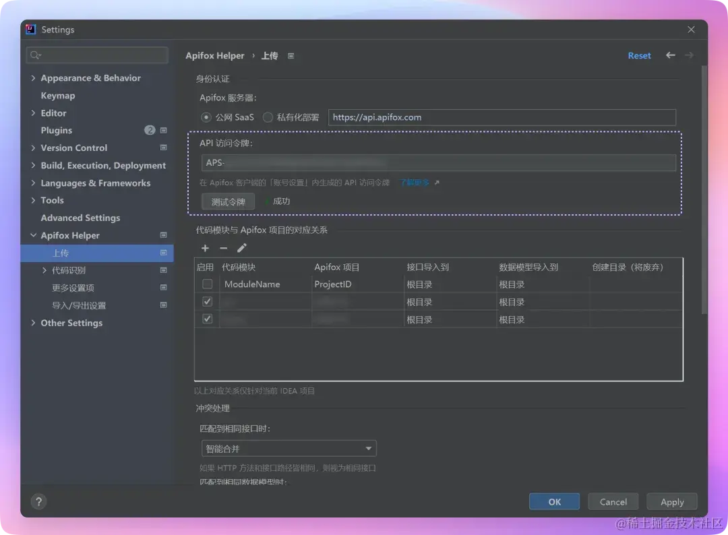Click the ModuleName table cell
Viewport: 728px width, 535px height.
tap(266, 284)
